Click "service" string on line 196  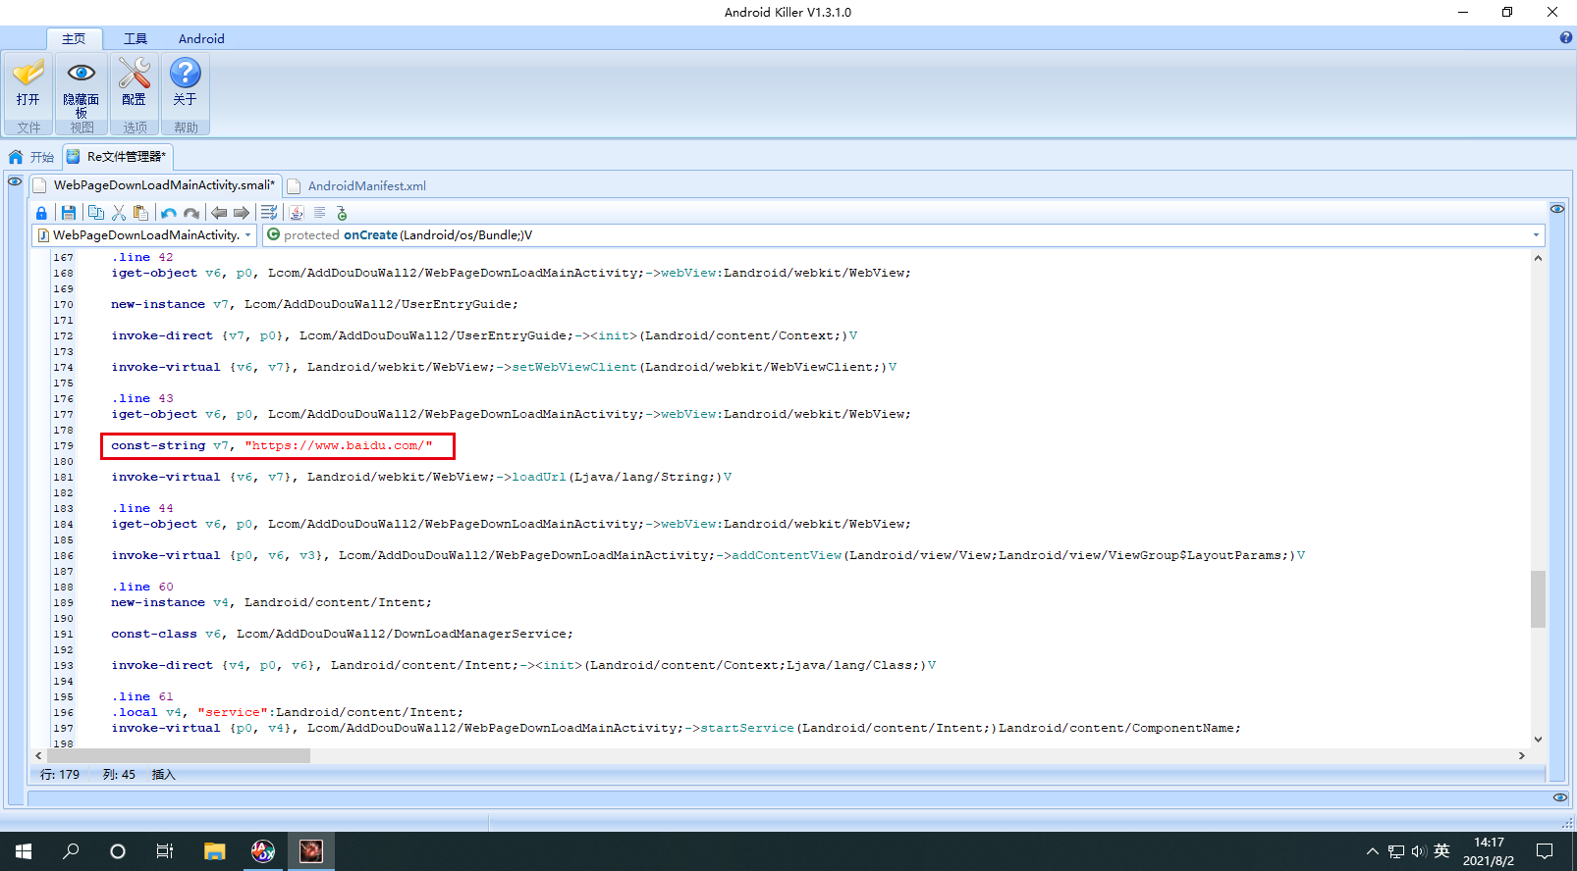click(233, 712)
